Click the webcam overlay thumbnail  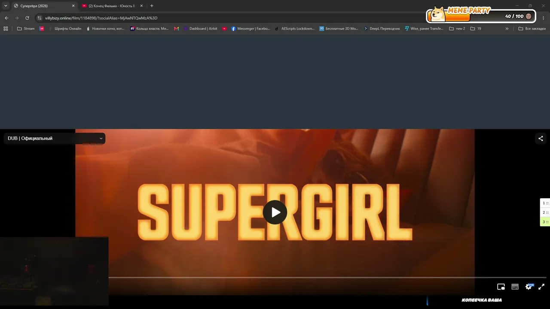point(54,271)
